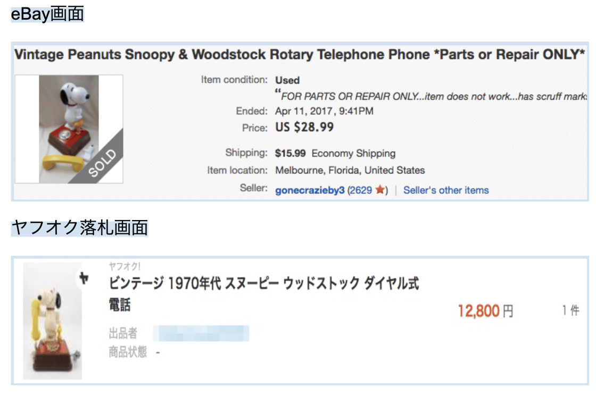Click the Melbourne, Florida item location
Image resolution: width=596 pixels, height=396 pixels.
(350, 171)
